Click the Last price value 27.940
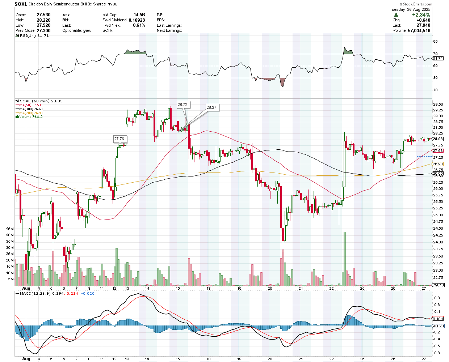 423,25
